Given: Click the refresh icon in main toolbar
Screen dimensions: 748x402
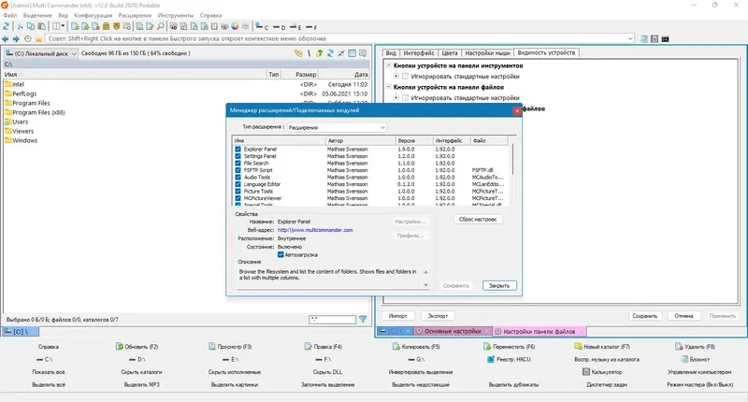Looking at the screenshot, I should [x=7, y=27].
